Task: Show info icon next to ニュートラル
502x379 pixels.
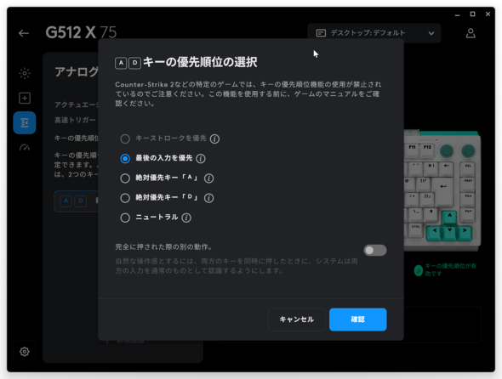Action: (x=186, y=218)
